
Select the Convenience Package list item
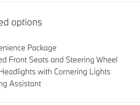pos(28,48)
